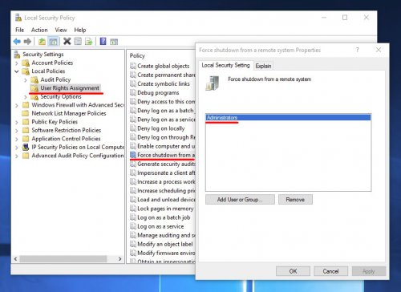Screen dimensions: 401x292
Task: Click the Policy column header
Action: pos(137,55)
